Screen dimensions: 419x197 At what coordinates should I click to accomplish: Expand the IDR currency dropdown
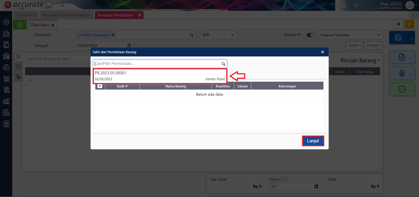click(x=218, y=35)
